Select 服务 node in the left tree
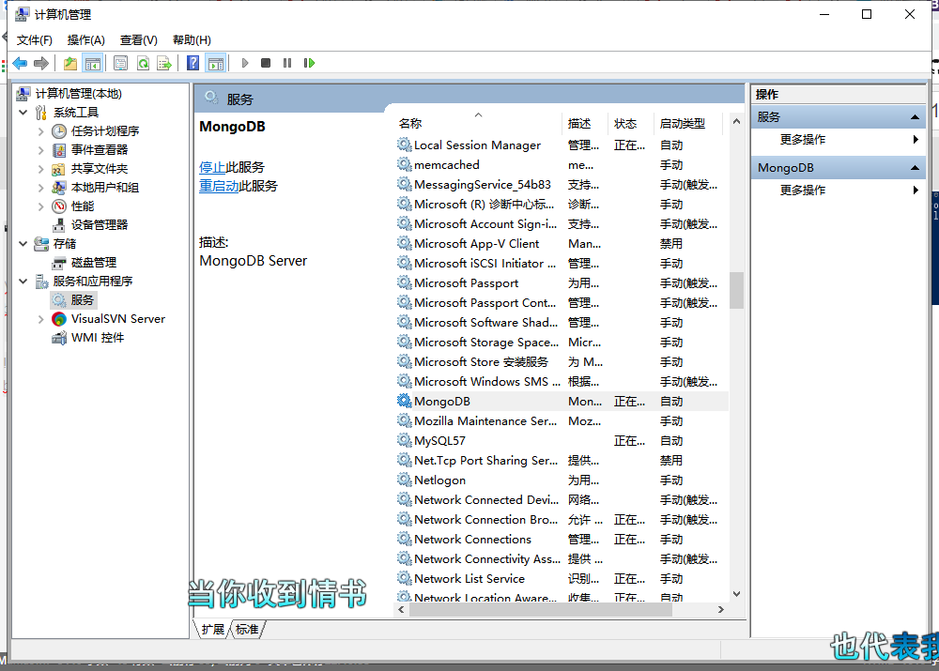 pyautogui.click(x=82, y=300)
